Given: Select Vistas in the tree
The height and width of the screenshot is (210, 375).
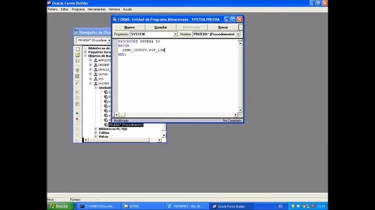Looking at the screenshot, I should tap(103, 136).
